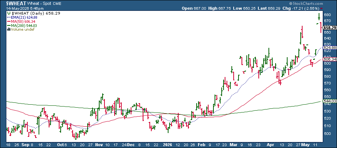Click the Open 667.00 header value
The image size is (337, 148).
(194, 8)
